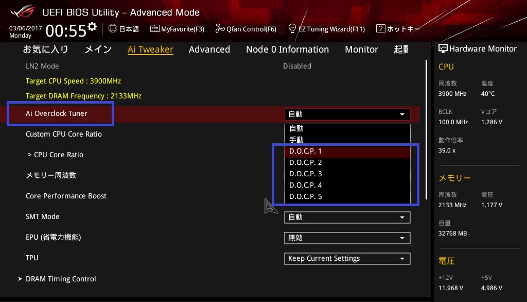527x302 pixels.
Task: Choose 自動 in the tuner option list
Action: pyautogui.click(x=347, y=129)
